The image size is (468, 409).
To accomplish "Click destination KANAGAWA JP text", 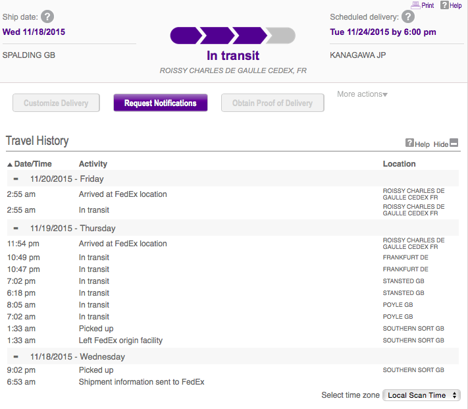I will pyautogui.click(x=358, y=55).
